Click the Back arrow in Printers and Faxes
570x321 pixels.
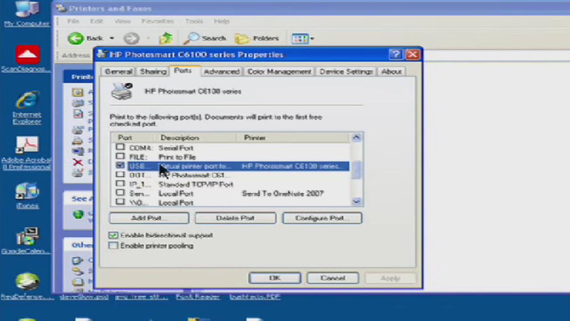[86, 38]
